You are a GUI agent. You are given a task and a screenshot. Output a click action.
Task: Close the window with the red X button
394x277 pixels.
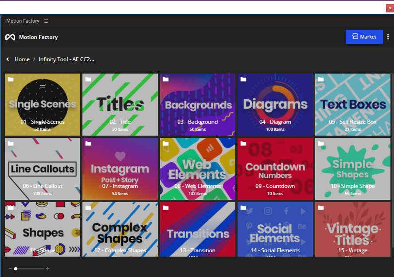tap(390, 8)
